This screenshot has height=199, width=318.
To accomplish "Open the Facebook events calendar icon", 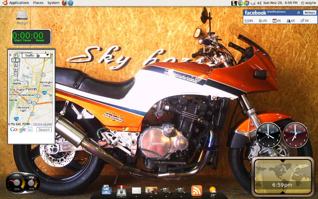I will [x=274, y=21].
